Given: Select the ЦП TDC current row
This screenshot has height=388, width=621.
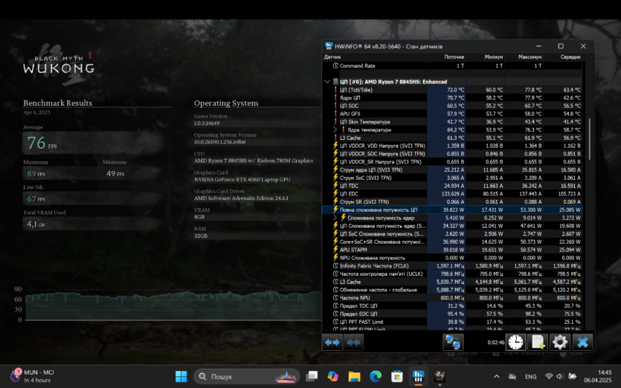Looking at the screenshot, I should (x=452, y=186).
